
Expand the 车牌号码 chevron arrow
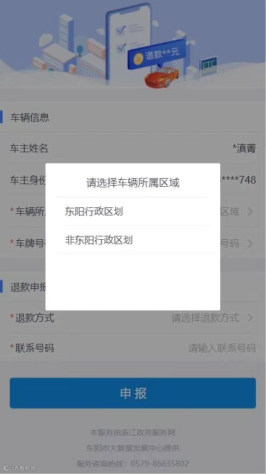250,243
